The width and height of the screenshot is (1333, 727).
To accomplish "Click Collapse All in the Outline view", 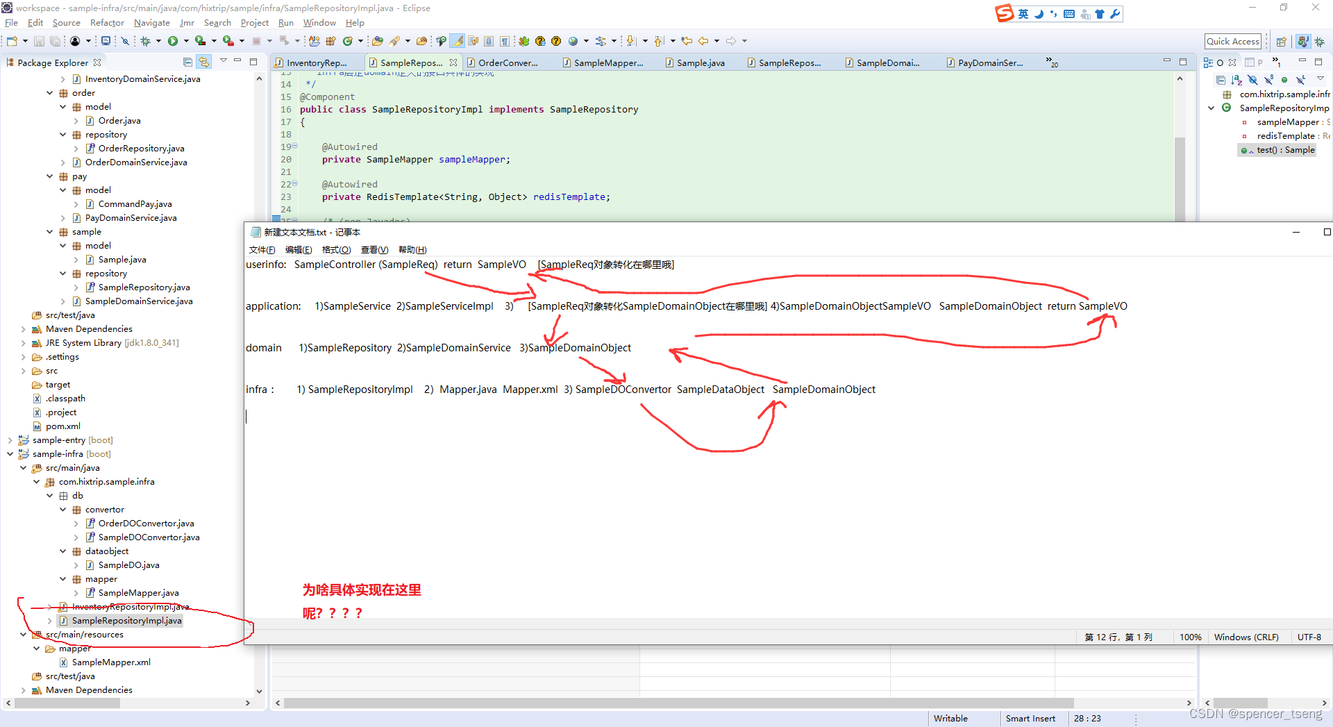I will pos(1221,80).
